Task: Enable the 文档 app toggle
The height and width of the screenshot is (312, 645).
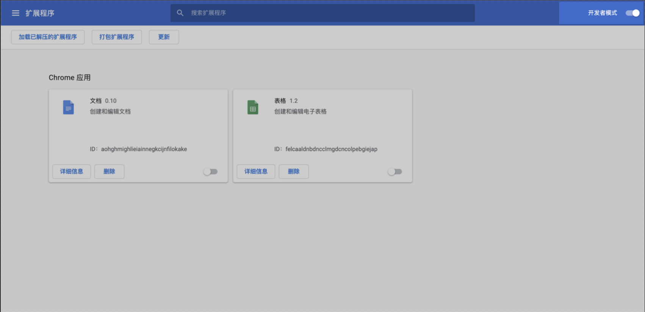Action: click(x=210, y=172)
